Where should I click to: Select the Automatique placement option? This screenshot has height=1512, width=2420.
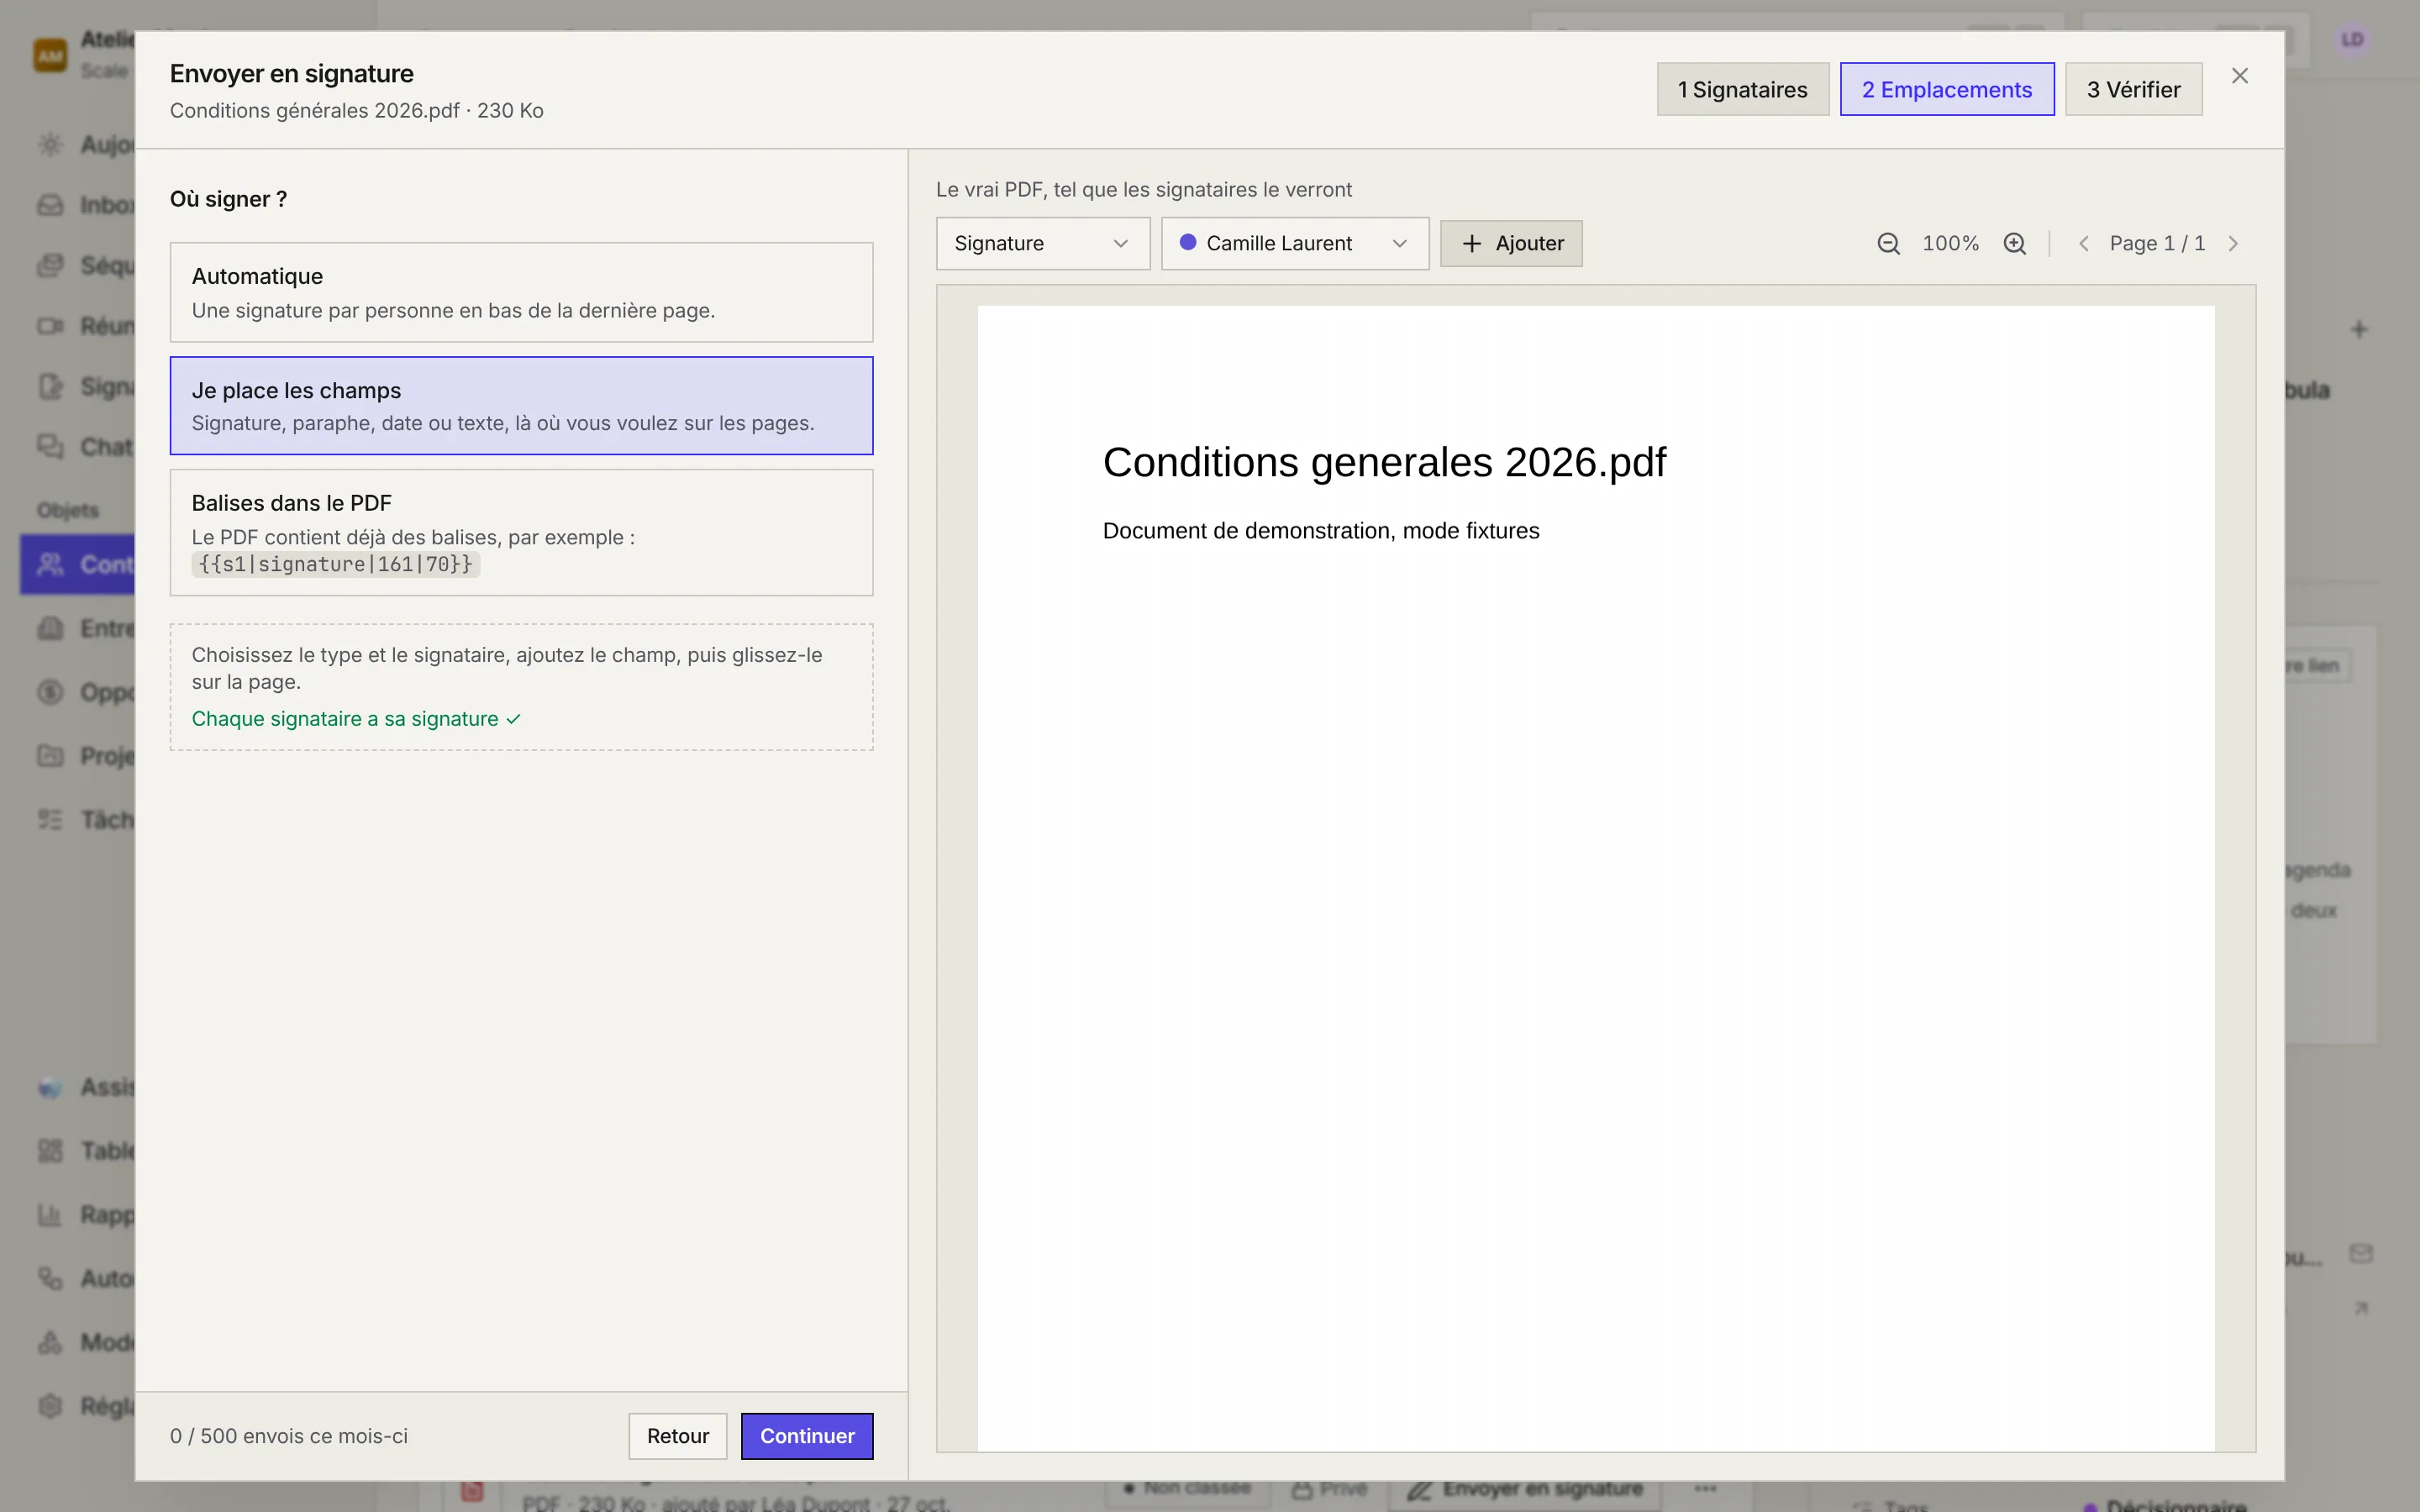point(521,292)
